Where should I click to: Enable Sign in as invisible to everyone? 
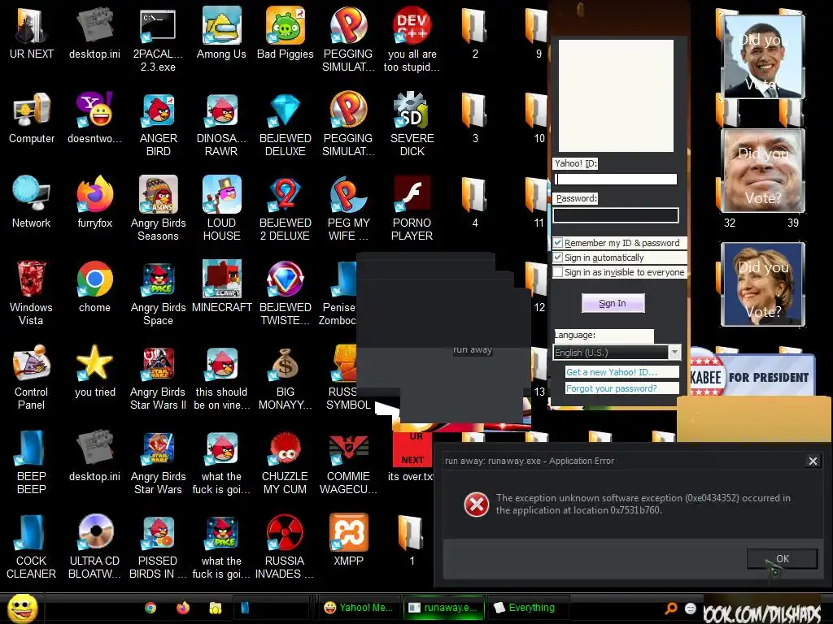coord(558,272)
